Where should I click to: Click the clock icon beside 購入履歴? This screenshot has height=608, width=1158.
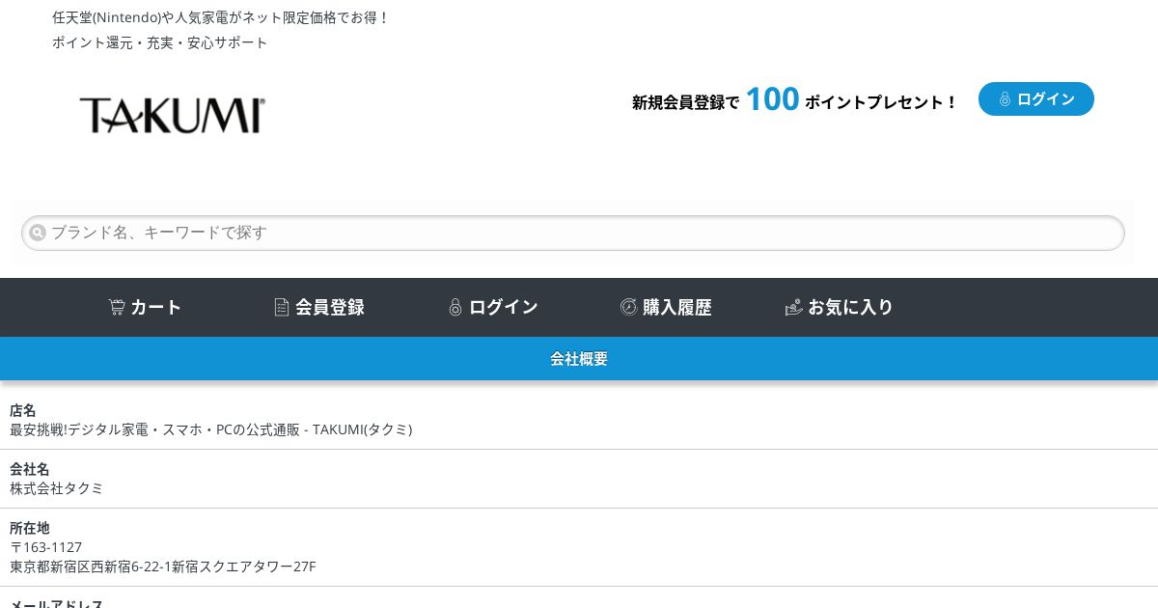click(628, 307)
